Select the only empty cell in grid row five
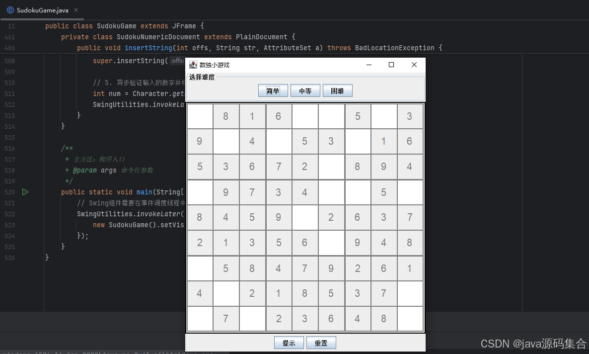The image size is (589, 354). click(x=305, y=217)
